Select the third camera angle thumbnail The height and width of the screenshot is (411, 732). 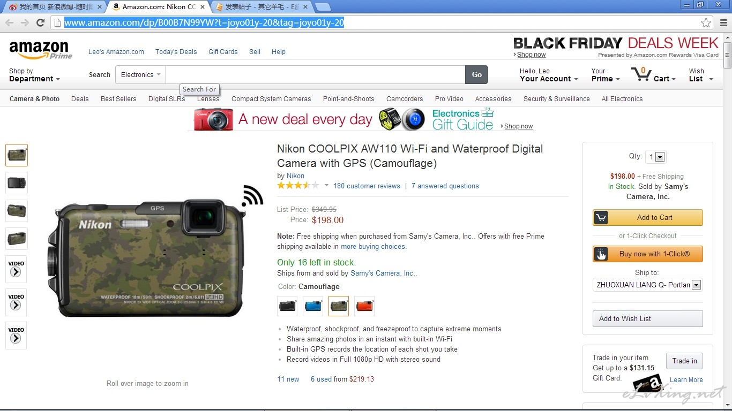(x=17, y=211)
